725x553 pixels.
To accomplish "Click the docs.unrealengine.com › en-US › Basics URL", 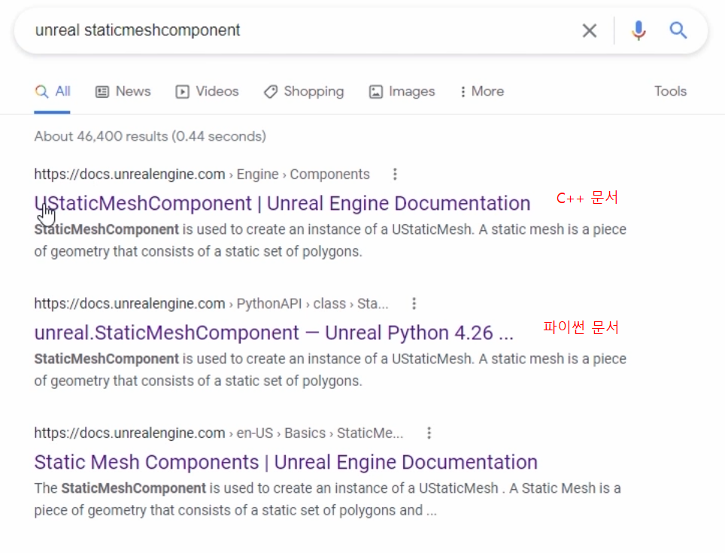I will tap(219, 433).
